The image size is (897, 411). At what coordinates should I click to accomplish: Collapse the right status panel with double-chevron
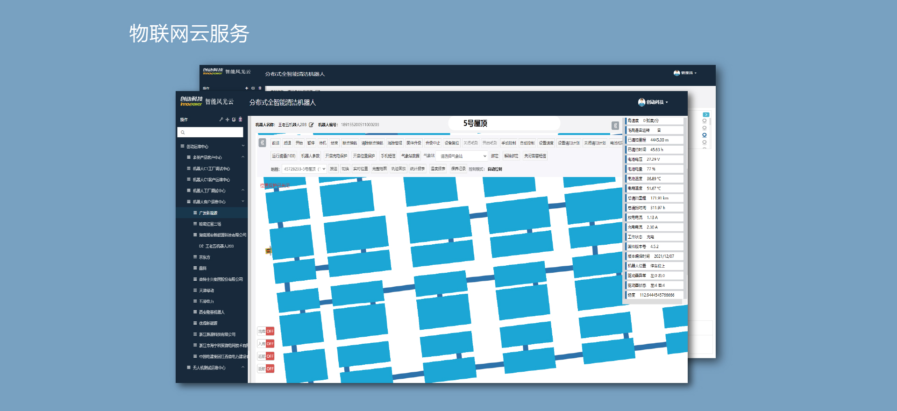(x=615, y=126)
